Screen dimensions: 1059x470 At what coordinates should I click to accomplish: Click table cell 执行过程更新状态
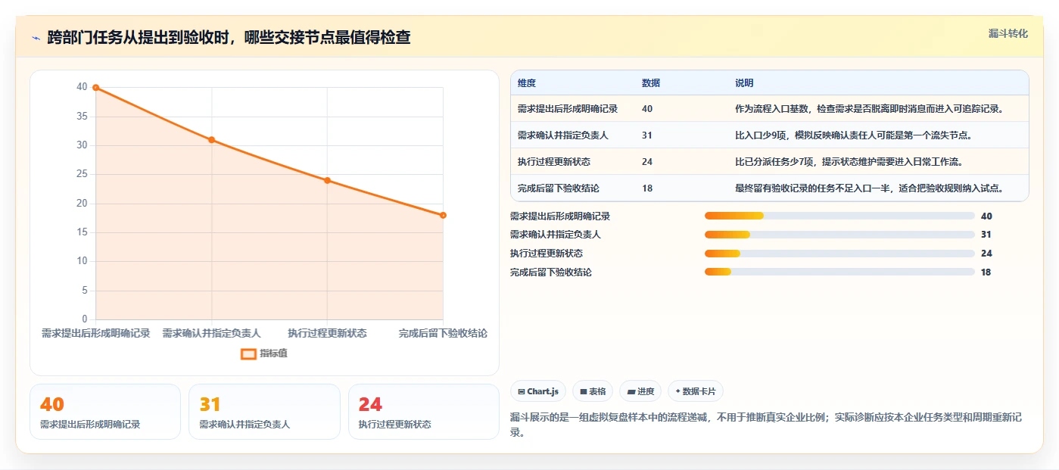pos(554,162)
